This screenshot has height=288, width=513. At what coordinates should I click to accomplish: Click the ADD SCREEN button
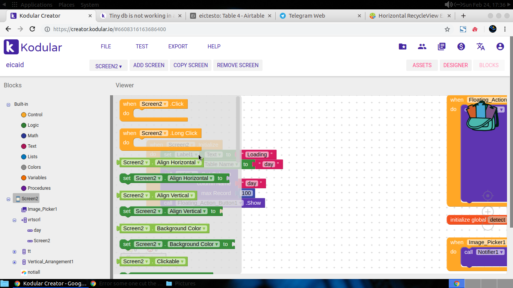pos(149,65)
